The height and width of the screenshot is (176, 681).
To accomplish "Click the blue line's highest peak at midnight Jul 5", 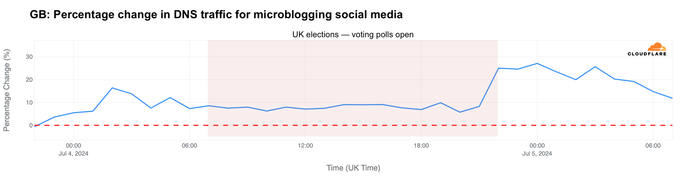I will pyautogui.click(x=537, y=63).
